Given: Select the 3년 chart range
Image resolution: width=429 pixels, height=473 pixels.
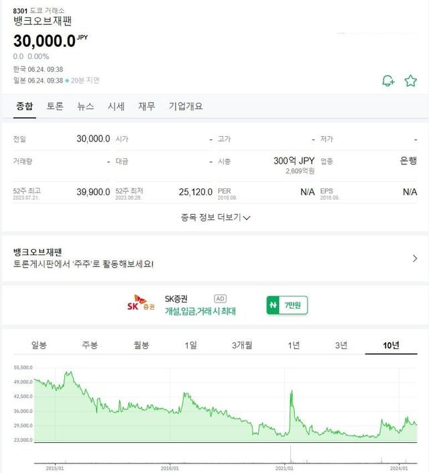Looking at the screenshot, I should 341,345.
